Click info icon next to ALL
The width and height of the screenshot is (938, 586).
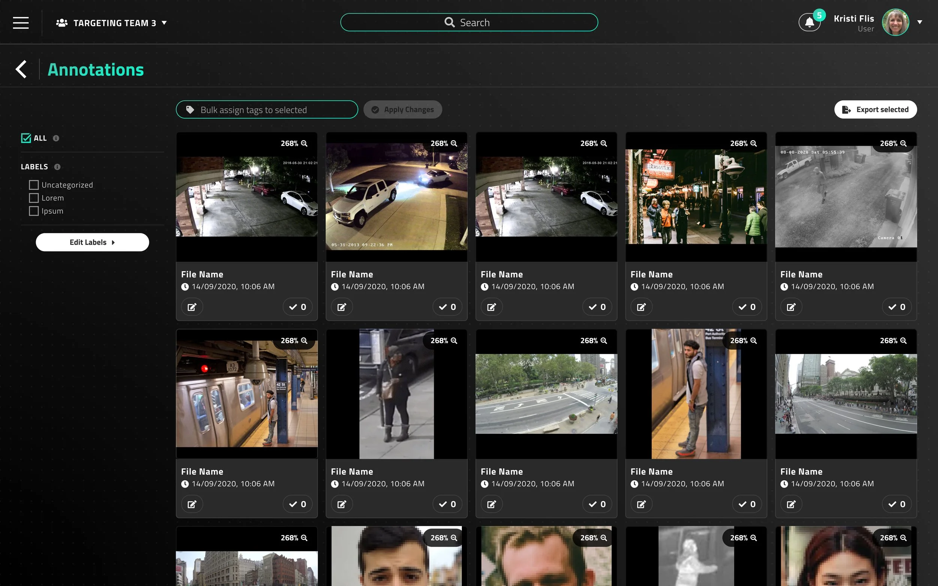pos(56,138)
